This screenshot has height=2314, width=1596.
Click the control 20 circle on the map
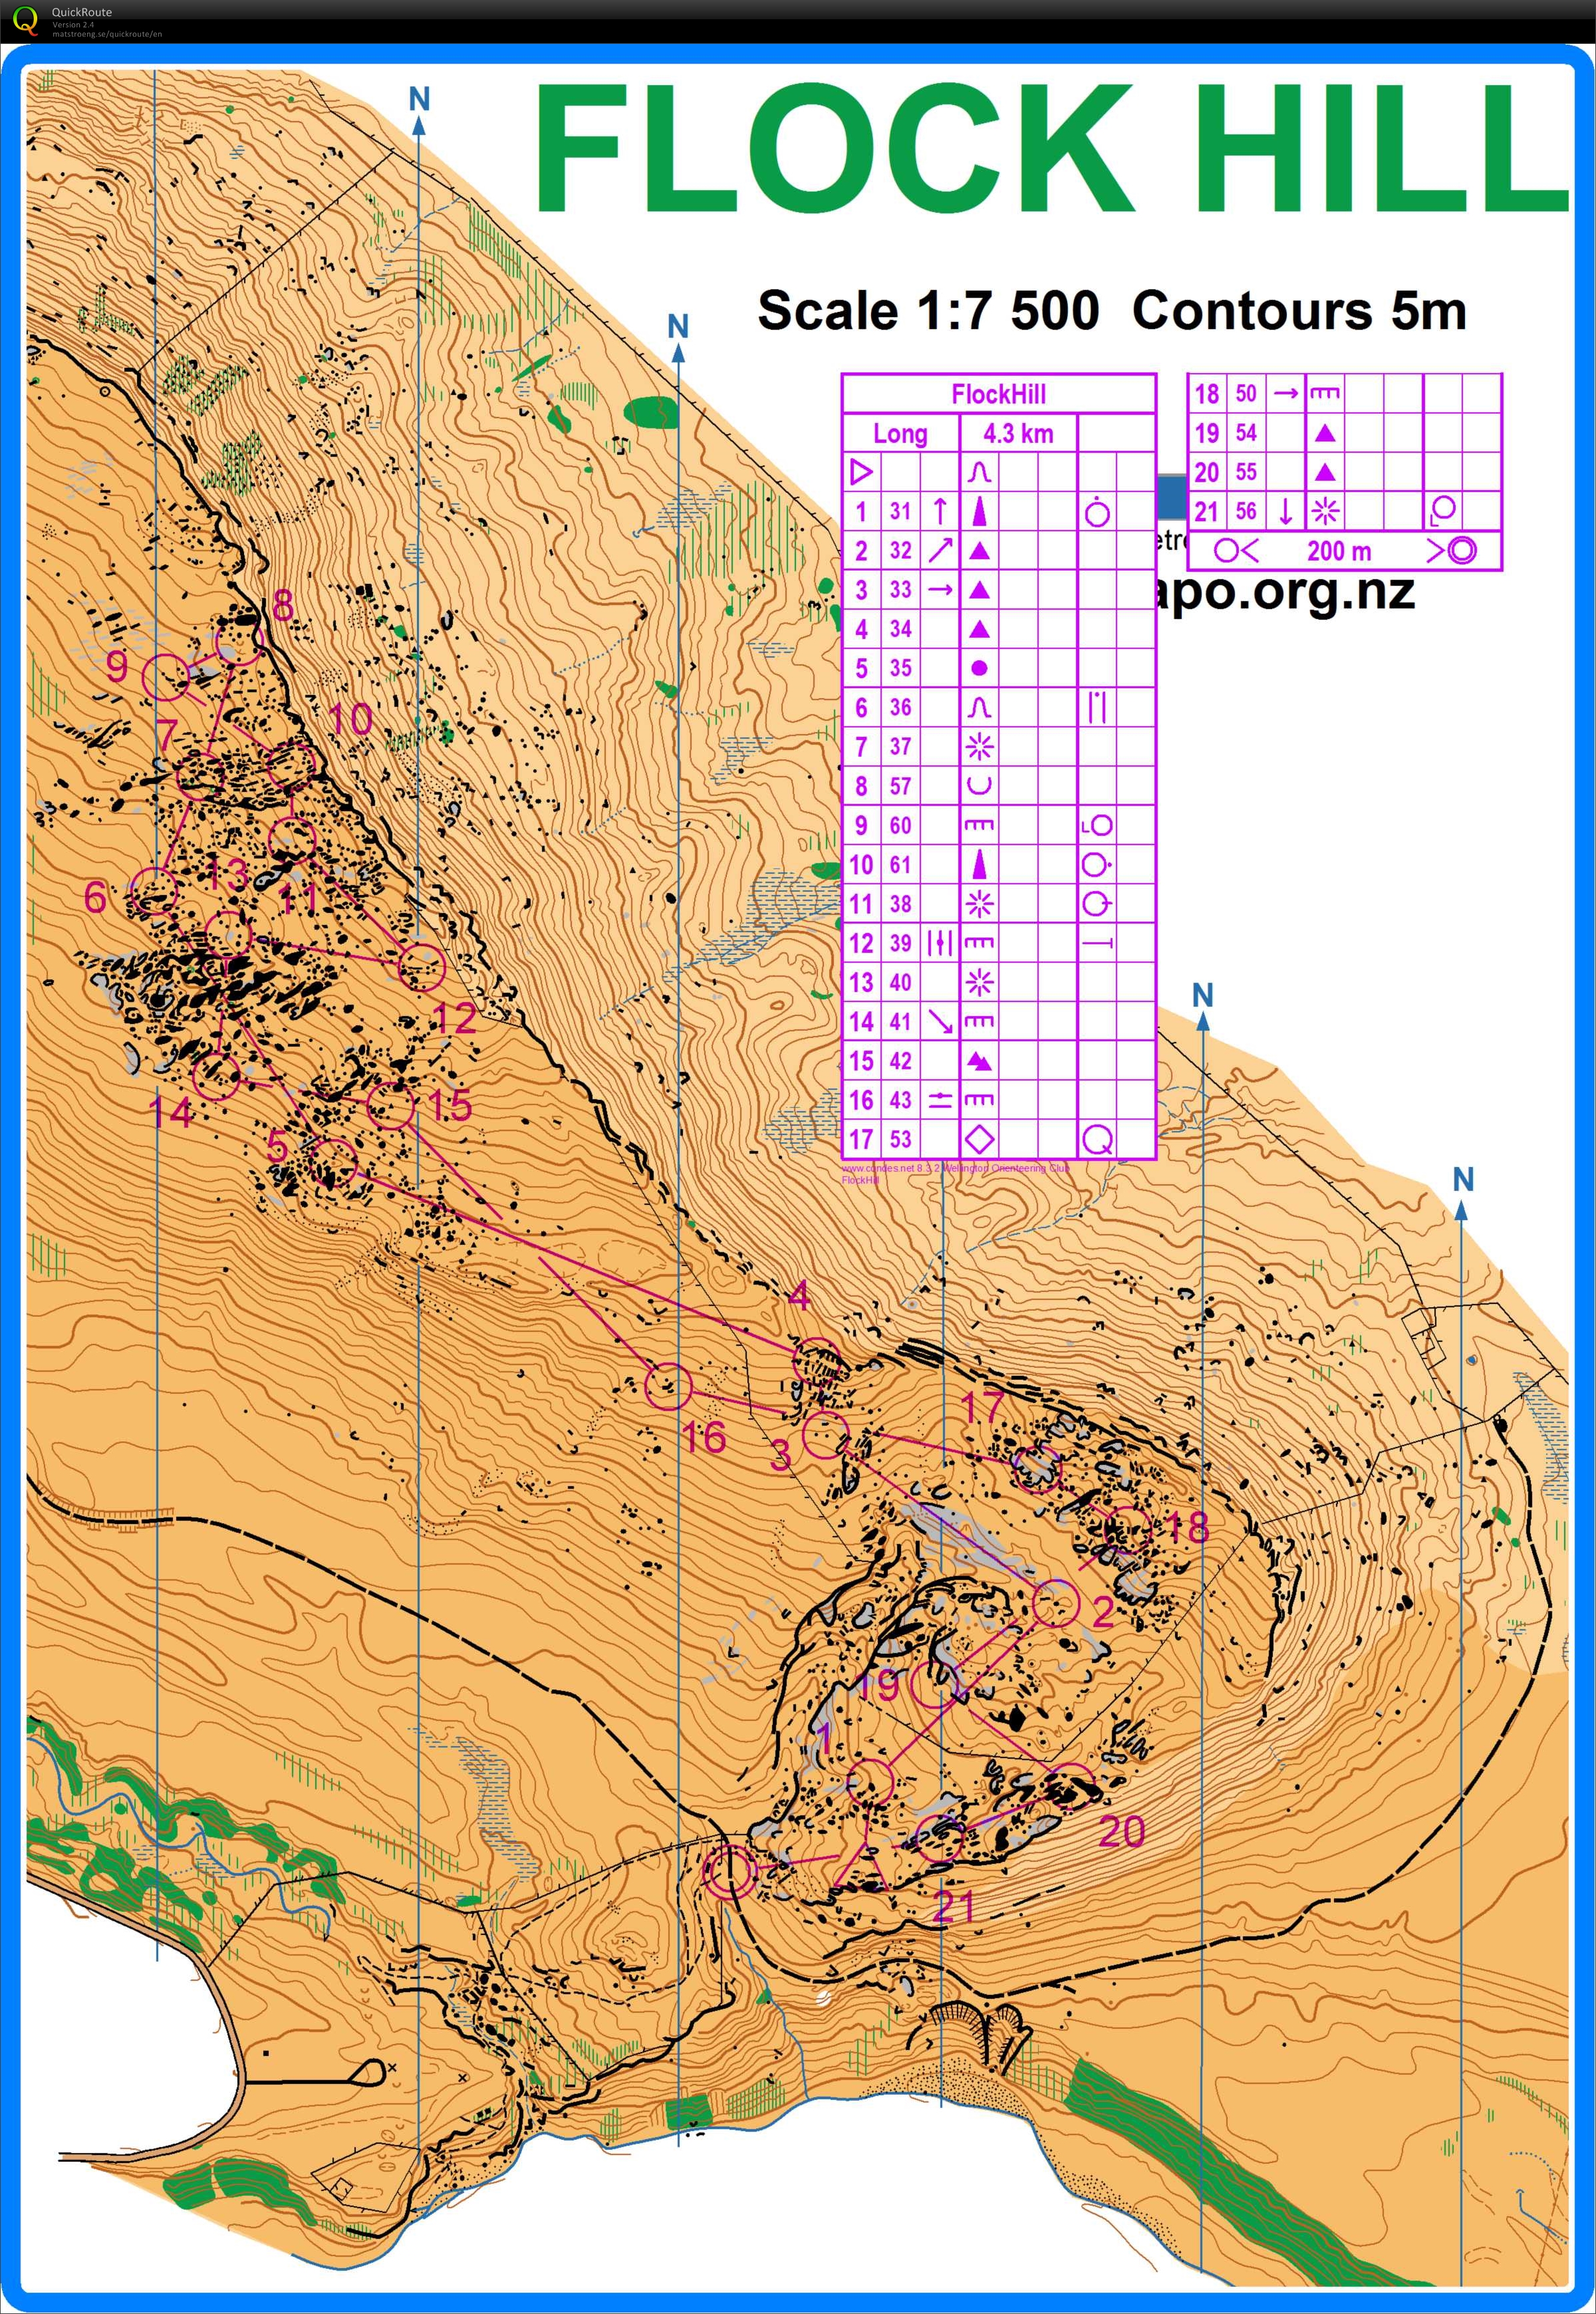coord(1071,1787)
